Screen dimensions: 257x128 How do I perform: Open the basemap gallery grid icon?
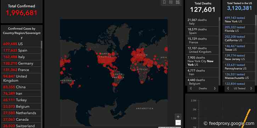[178, 2]
